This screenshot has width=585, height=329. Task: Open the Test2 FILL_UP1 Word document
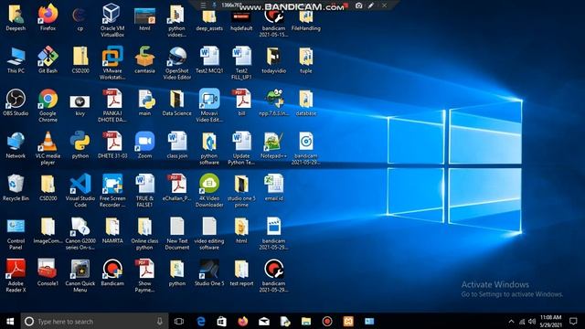tap(241, 62)
